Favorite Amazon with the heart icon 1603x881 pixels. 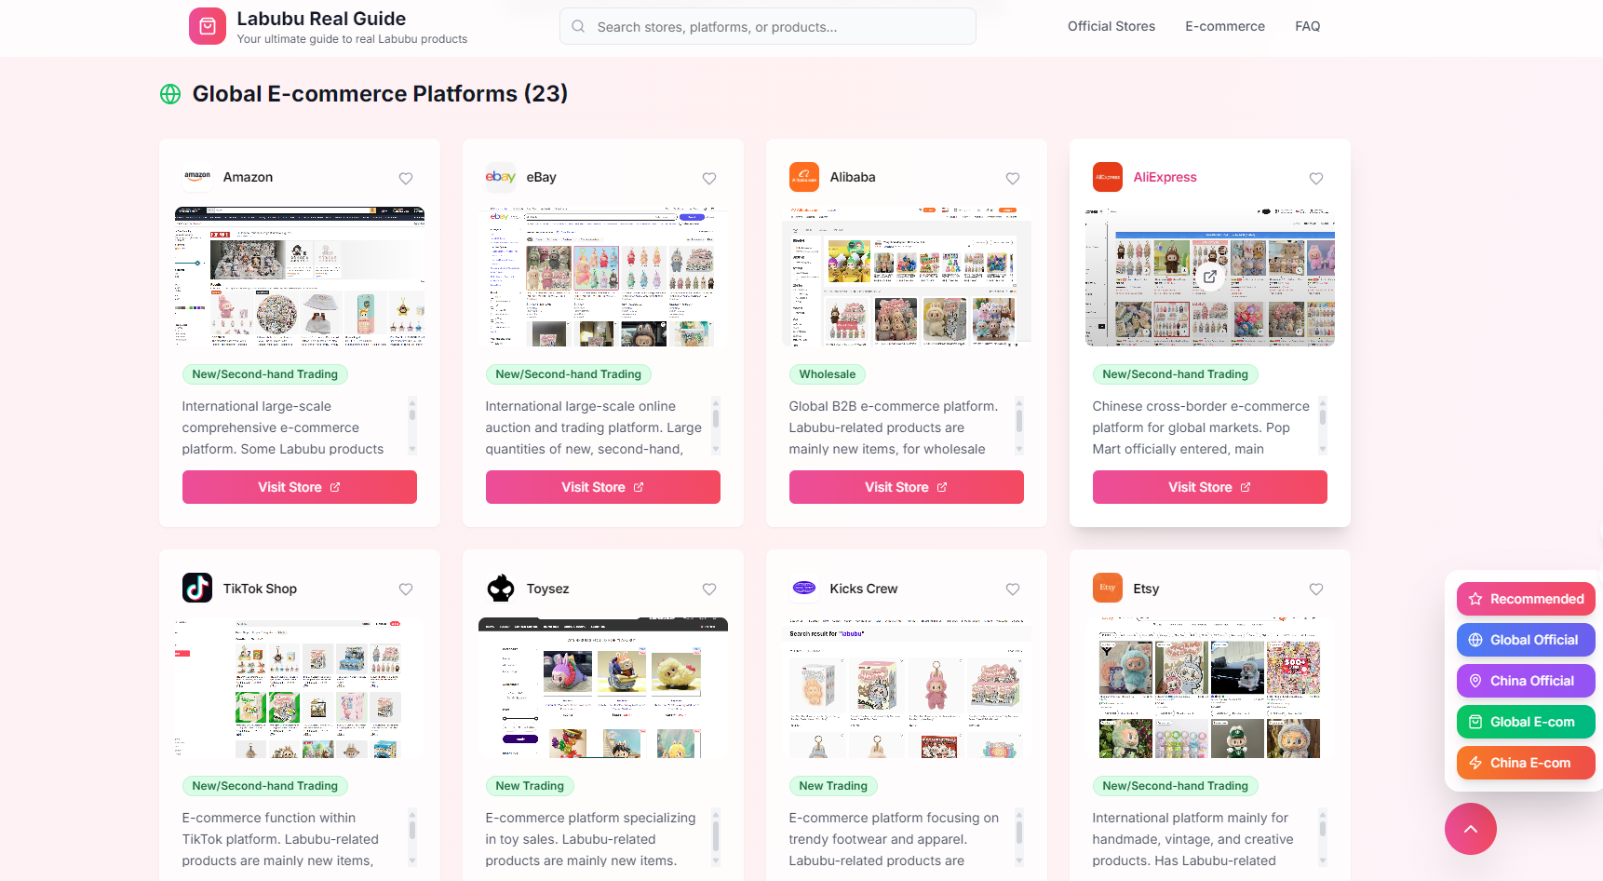406,178
